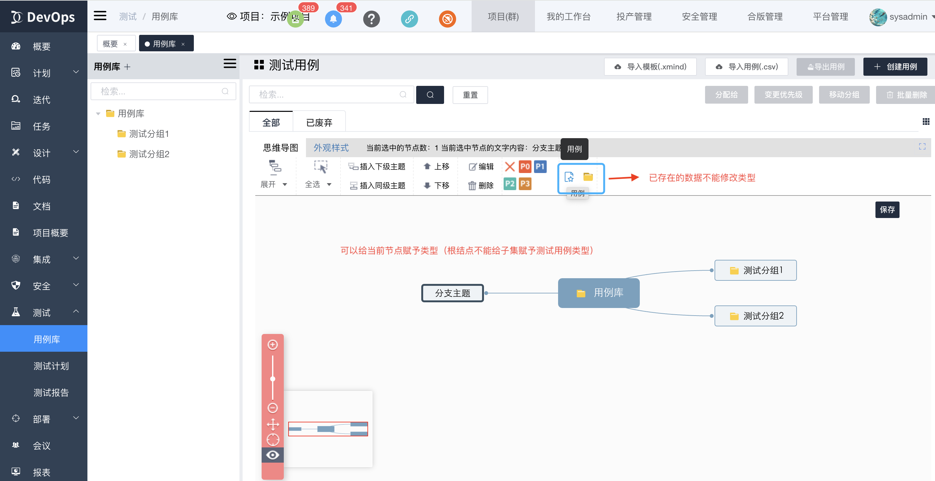Click the teal link icon in header
This screenshot has width=935, height=481.
pyautogui.click(x=409, y=19)
